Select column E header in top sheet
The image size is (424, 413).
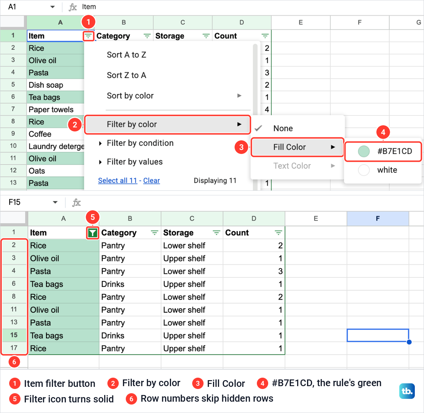point(301,22)
